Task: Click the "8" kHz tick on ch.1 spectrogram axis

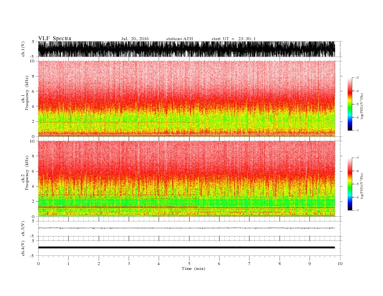Action: [x=33, y=76]
